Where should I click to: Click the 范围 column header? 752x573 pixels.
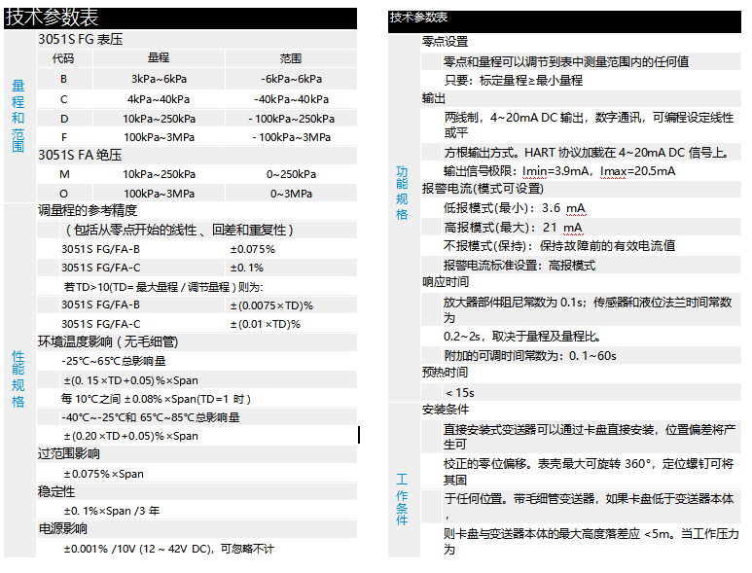coord(290,58)
